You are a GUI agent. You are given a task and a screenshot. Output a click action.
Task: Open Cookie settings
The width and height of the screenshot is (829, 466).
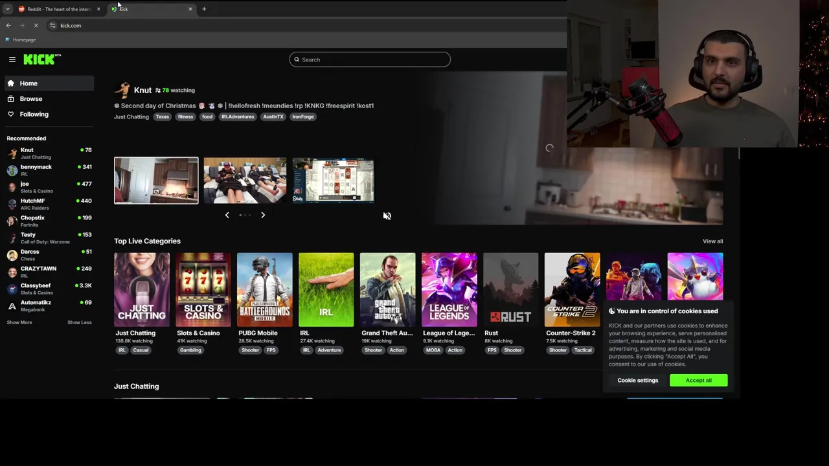coord(638,381)
